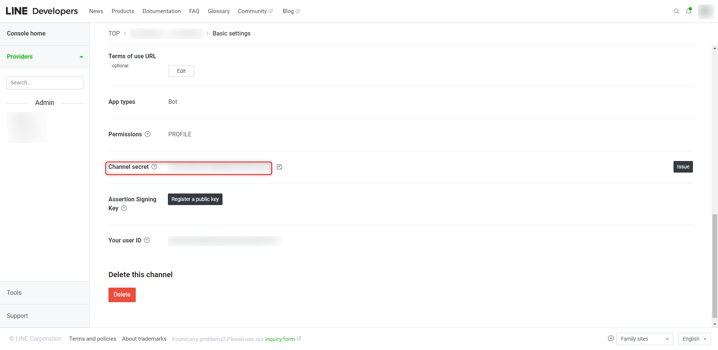Open Terms and policies footer link
Screen dimensions: 718x350
tap(93, 339)
